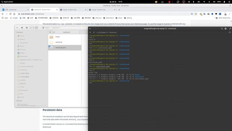Switch to the first mysql - Docker Hub tab

point(73,10)
